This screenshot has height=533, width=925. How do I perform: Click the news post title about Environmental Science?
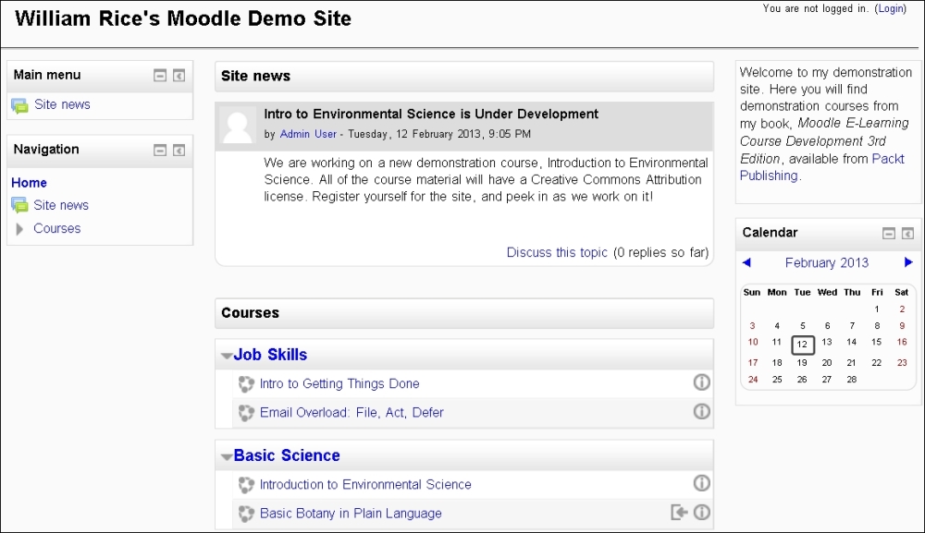(431, 114)
